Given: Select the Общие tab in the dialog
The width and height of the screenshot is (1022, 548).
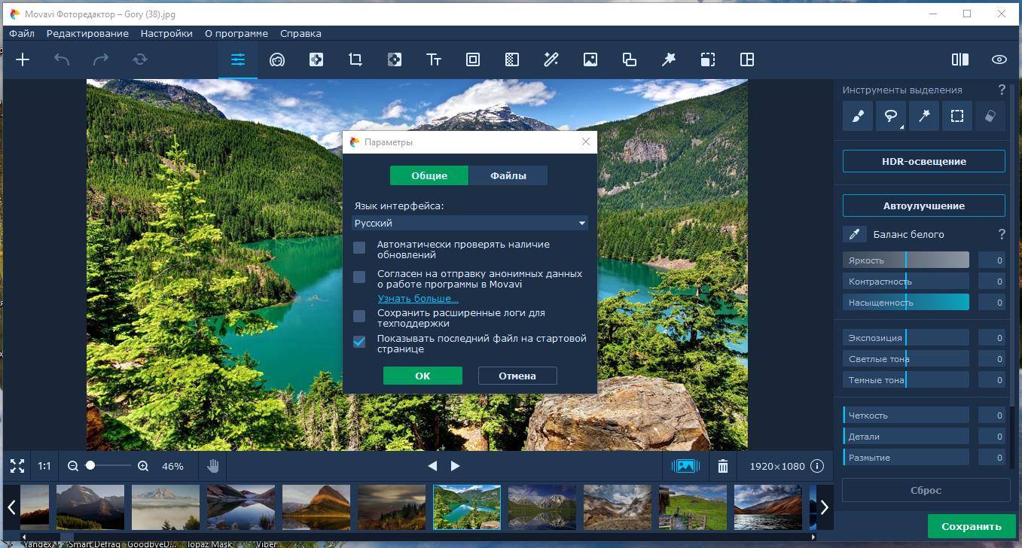Looking at the screenshot, I should [x=429, y=175].
